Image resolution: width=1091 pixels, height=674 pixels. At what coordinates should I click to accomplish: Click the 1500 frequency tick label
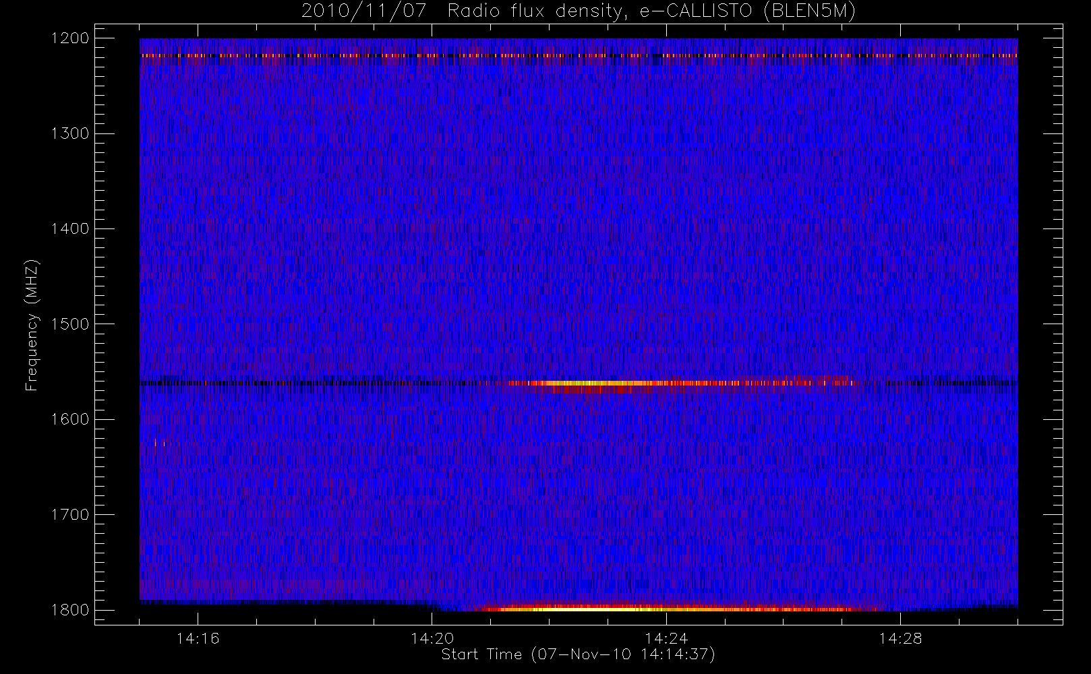pyautogui.click(x=70, y=324)
